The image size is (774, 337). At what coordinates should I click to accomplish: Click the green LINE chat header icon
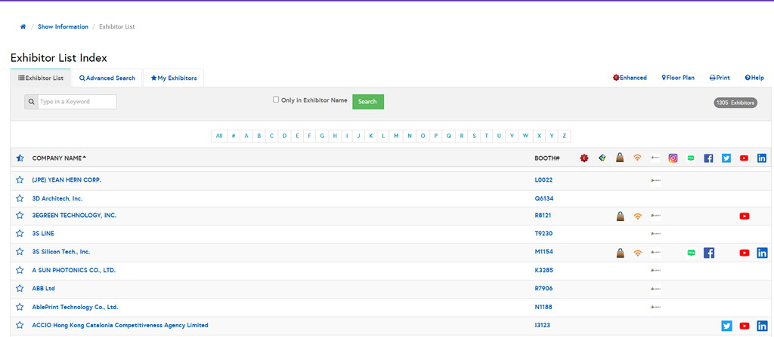click(x=691, y=158)
